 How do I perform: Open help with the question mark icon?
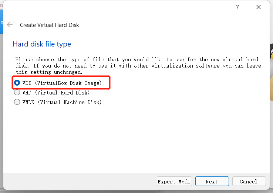click(x=237, y=7)
